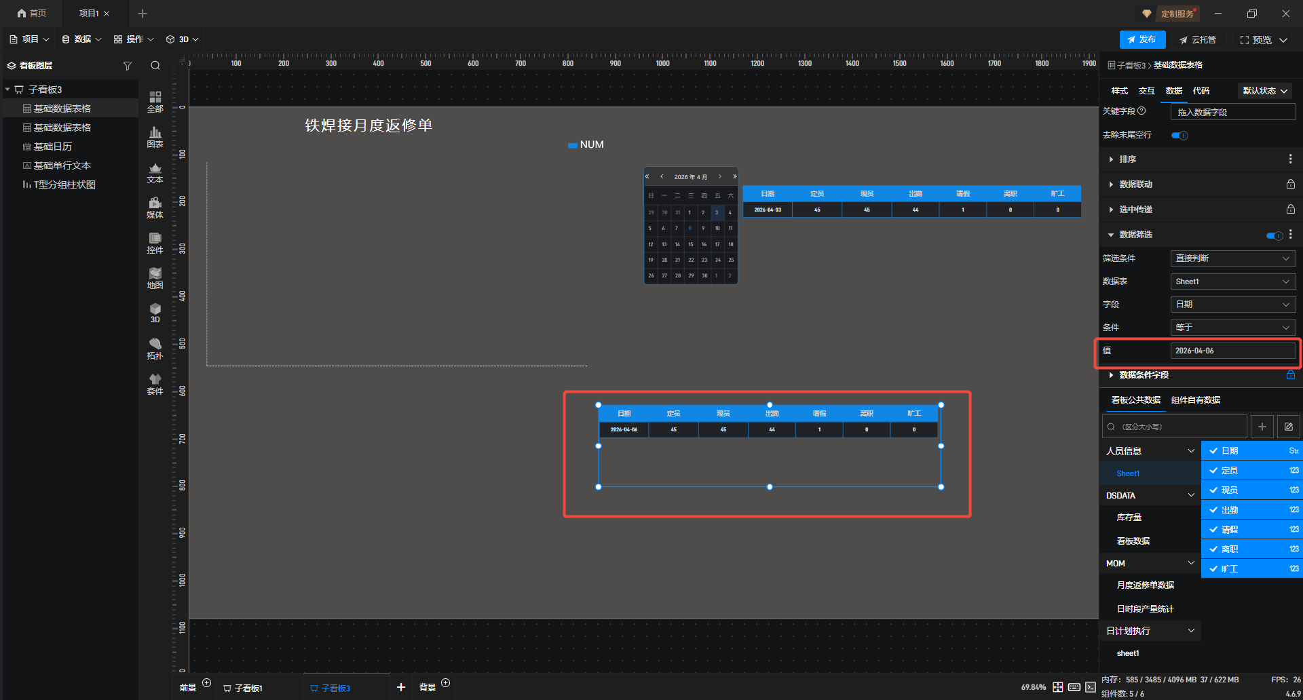Expand the 排序 section
The image size is (1303, 700).
point(1127,159)
